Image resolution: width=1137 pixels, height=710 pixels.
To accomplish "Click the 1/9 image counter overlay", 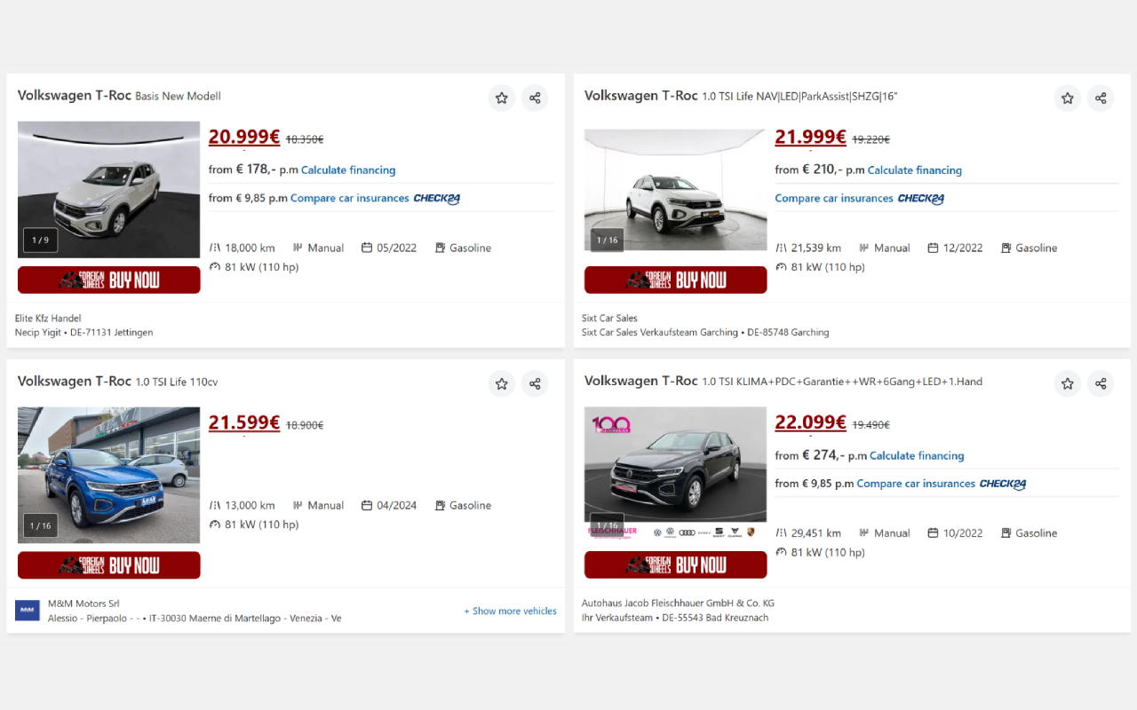I will [40, 240].
